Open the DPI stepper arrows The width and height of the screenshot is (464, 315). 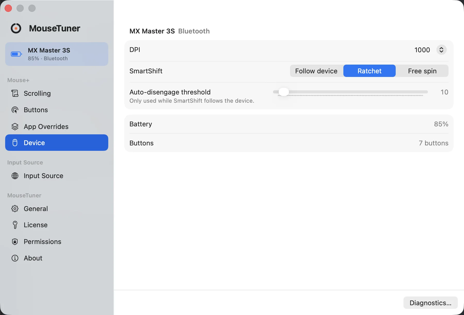[x=441, y=50]
